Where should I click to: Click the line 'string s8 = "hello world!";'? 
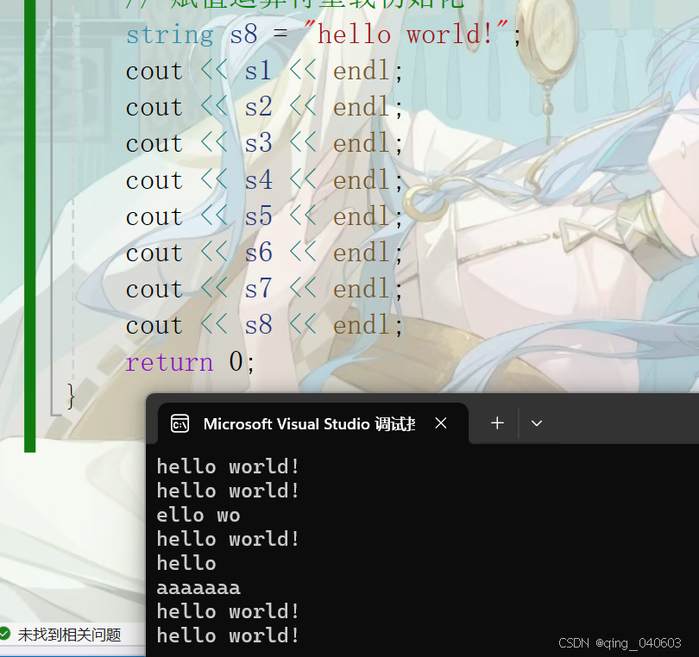(324, 34)
